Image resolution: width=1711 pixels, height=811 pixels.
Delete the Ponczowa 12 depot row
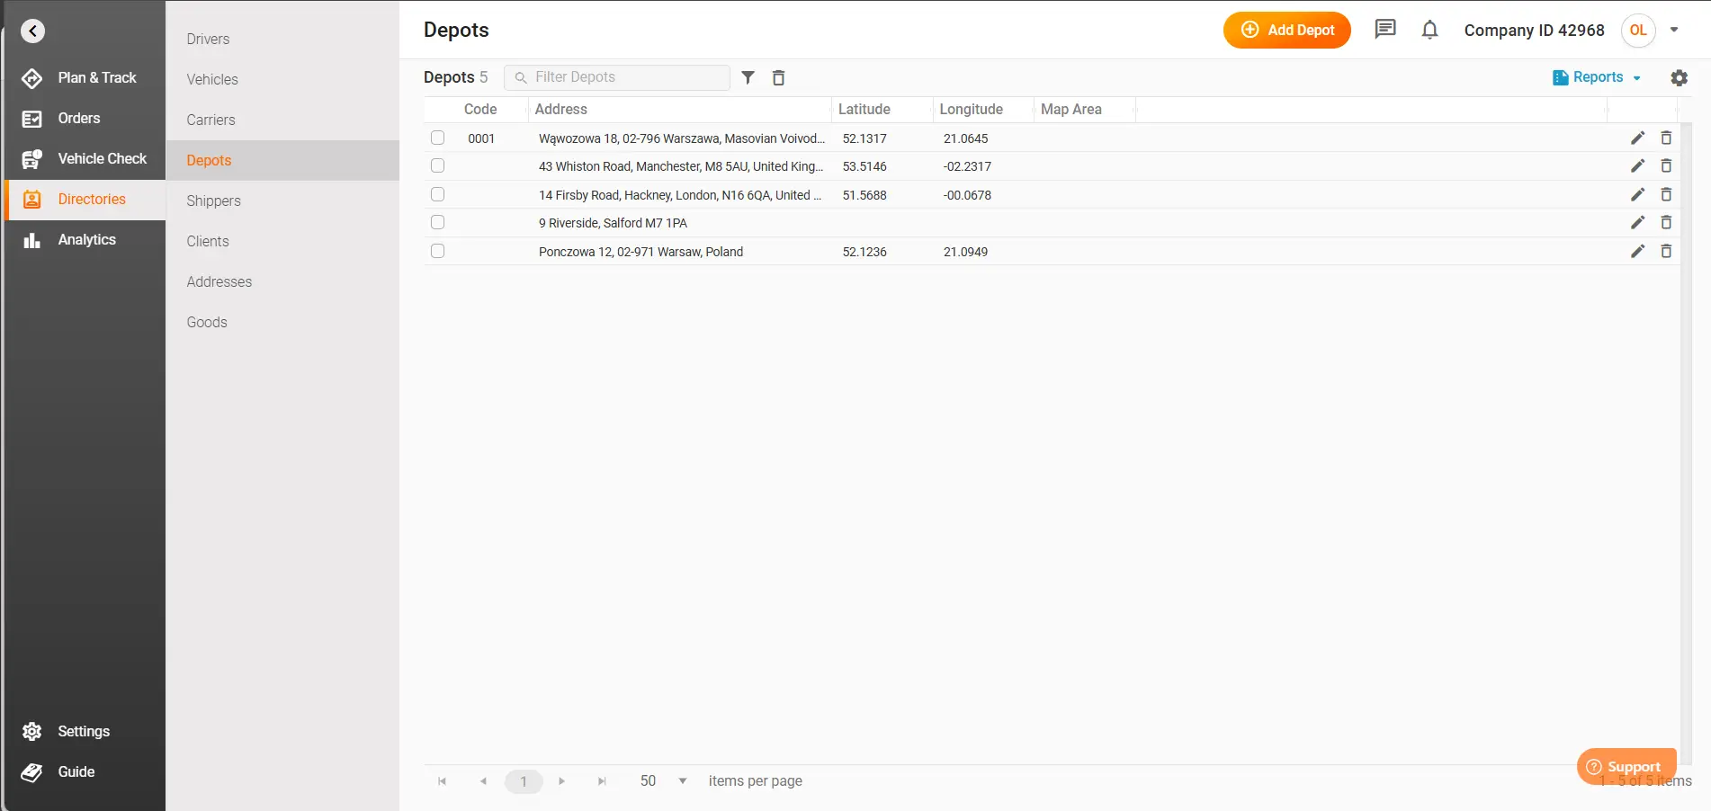[1666, 252]
